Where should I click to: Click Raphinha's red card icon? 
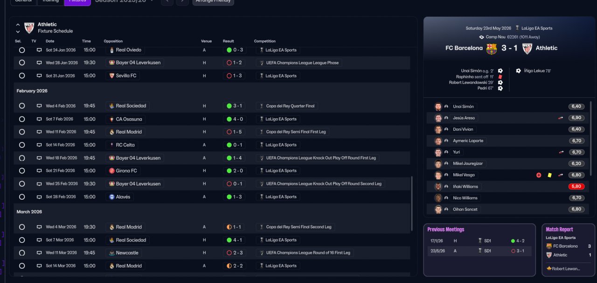[x=500, y=77]
